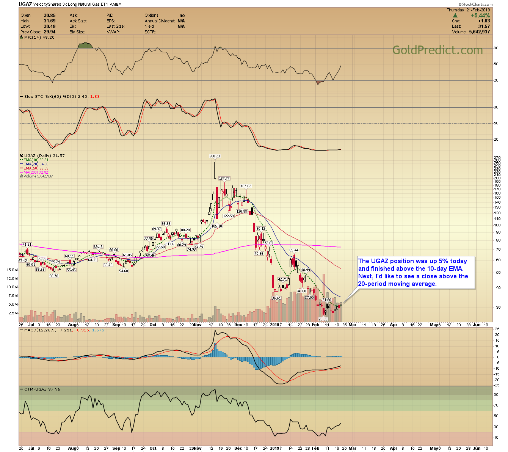Click the 90.12 price label
The width and height of the screenshot is (508, 452).
click(x=261, y=229)
